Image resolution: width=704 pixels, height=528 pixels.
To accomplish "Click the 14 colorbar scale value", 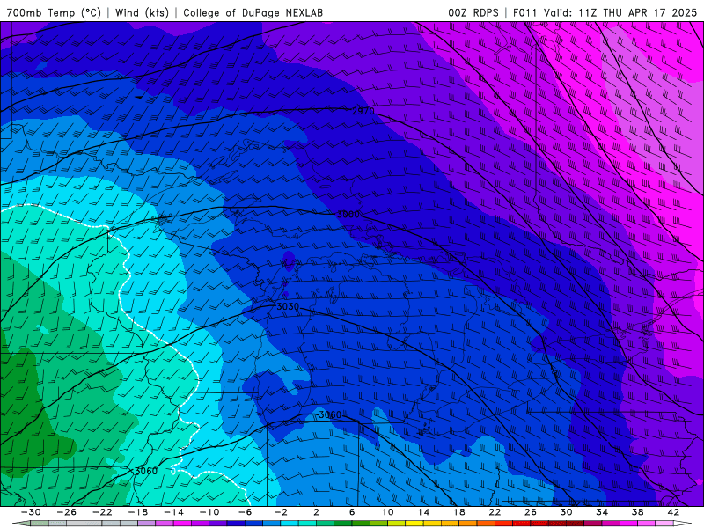I will pyautogui.click(x=423, y=512).
